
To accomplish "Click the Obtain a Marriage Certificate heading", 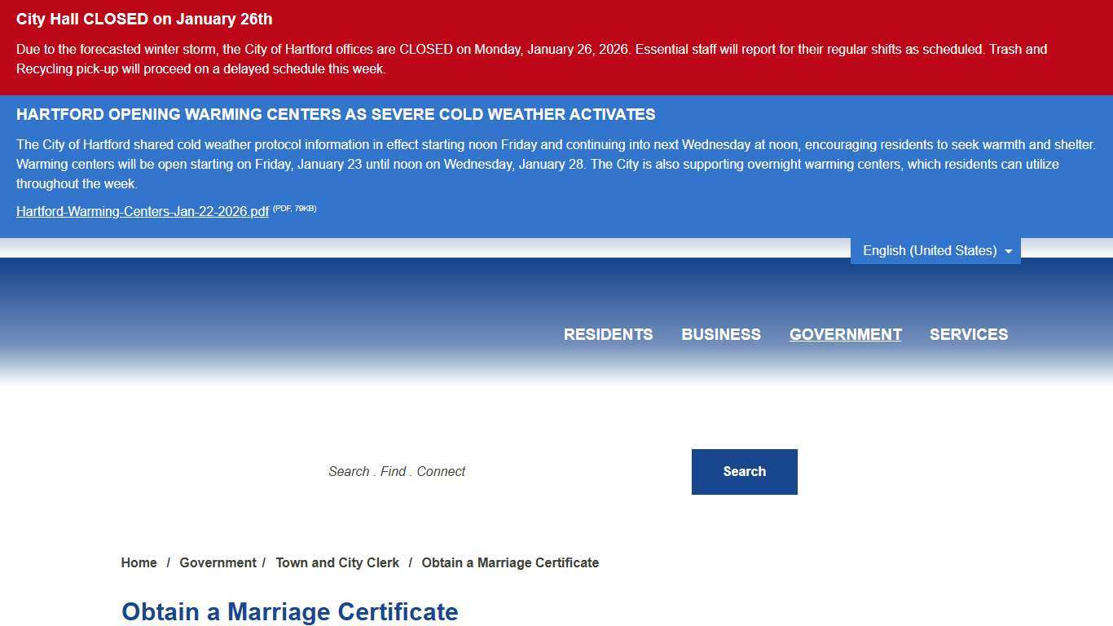I will tap(289, 612).
